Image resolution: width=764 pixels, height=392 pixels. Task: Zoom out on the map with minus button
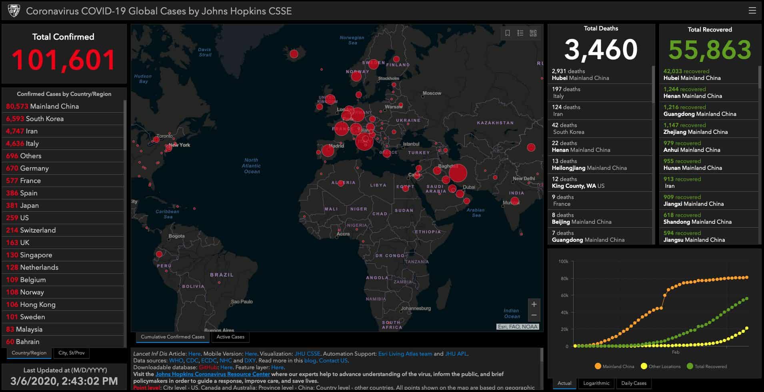(x=534, y=315)
